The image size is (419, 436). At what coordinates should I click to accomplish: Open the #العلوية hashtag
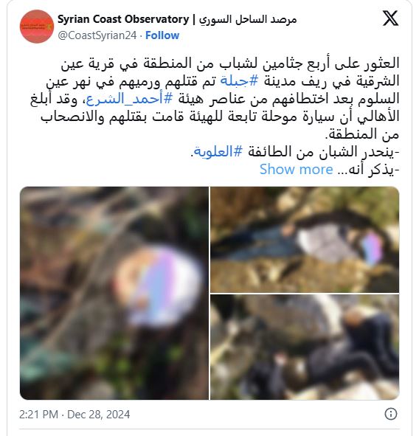218,152
